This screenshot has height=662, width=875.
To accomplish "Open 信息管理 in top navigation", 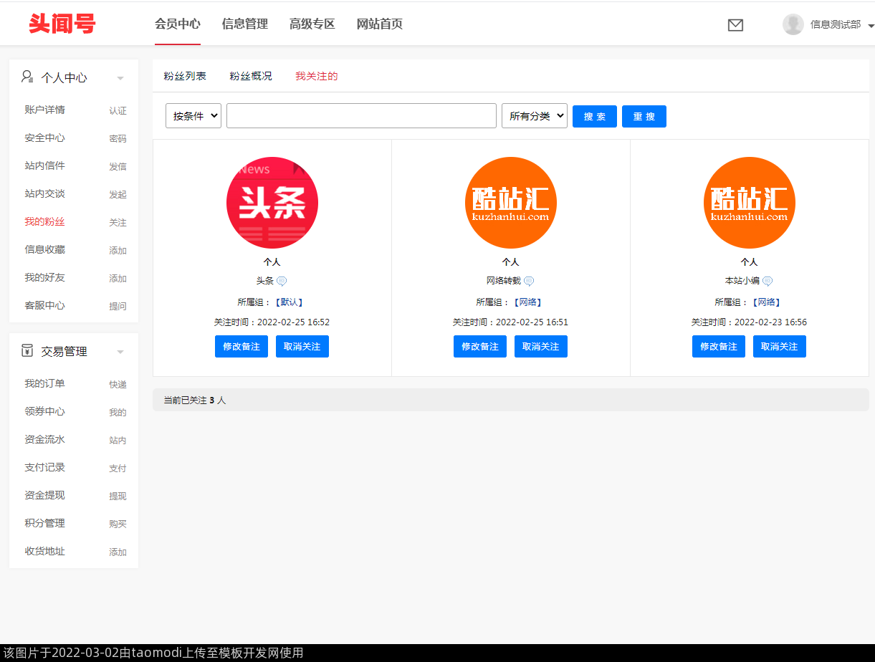I will pyautogui.click(x=245, y=24).
